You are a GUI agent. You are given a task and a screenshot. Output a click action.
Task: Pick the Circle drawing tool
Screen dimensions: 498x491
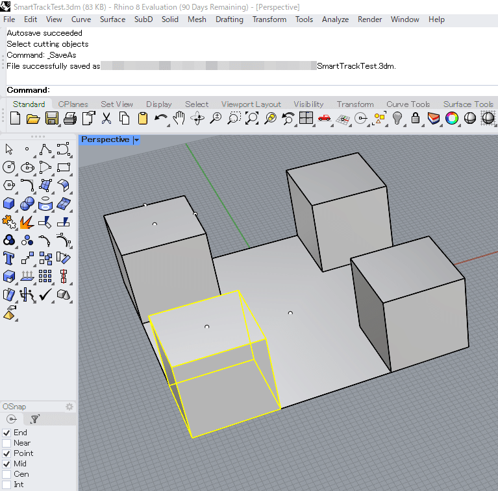[x=9, y=167]
